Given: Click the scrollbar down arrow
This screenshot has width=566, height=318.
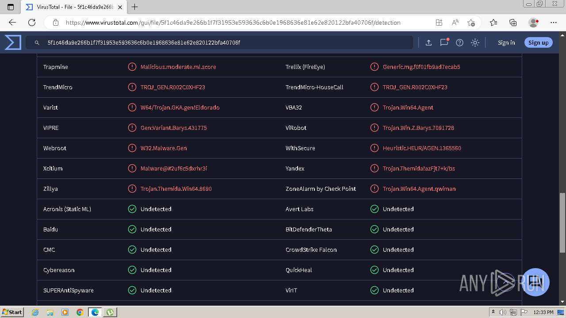Looking at the screenshot, I should [562, 302].
